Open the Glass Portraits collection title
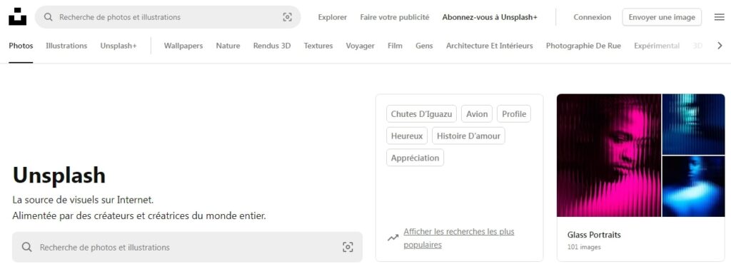 (594, 235)
